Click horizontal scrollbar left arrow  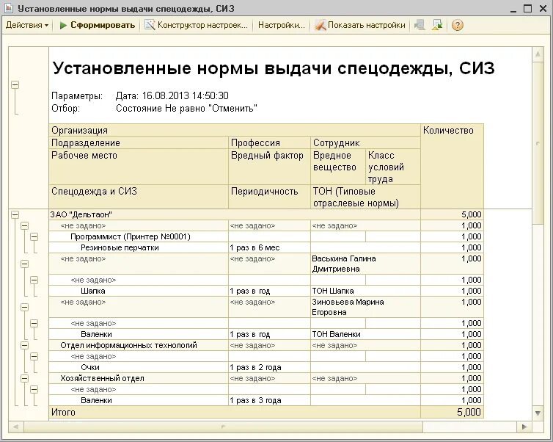point(15,427)
